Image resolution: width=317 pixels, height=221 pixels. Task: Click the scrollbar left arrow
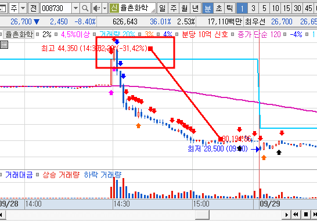click(2, 215)
